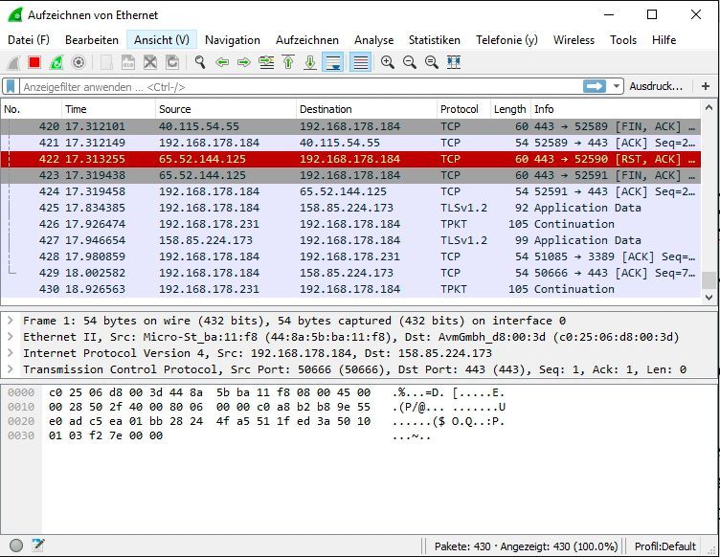
Task: Zoom in on packet text
Action: [388, 62]
